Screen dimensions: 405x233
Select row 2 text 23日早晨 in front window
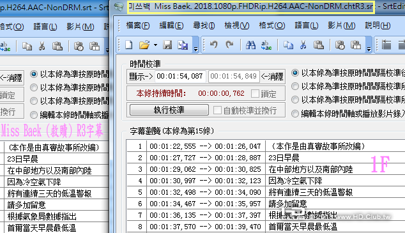click(284, 158)
